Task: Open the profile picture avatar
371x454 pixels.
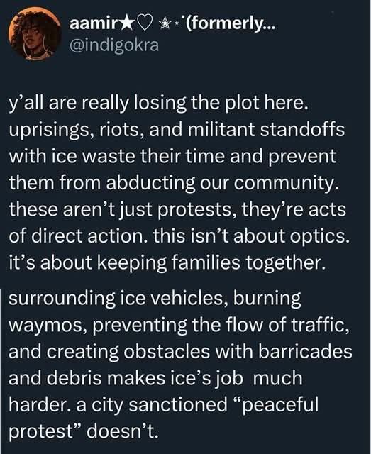Action: click(35, 33)
